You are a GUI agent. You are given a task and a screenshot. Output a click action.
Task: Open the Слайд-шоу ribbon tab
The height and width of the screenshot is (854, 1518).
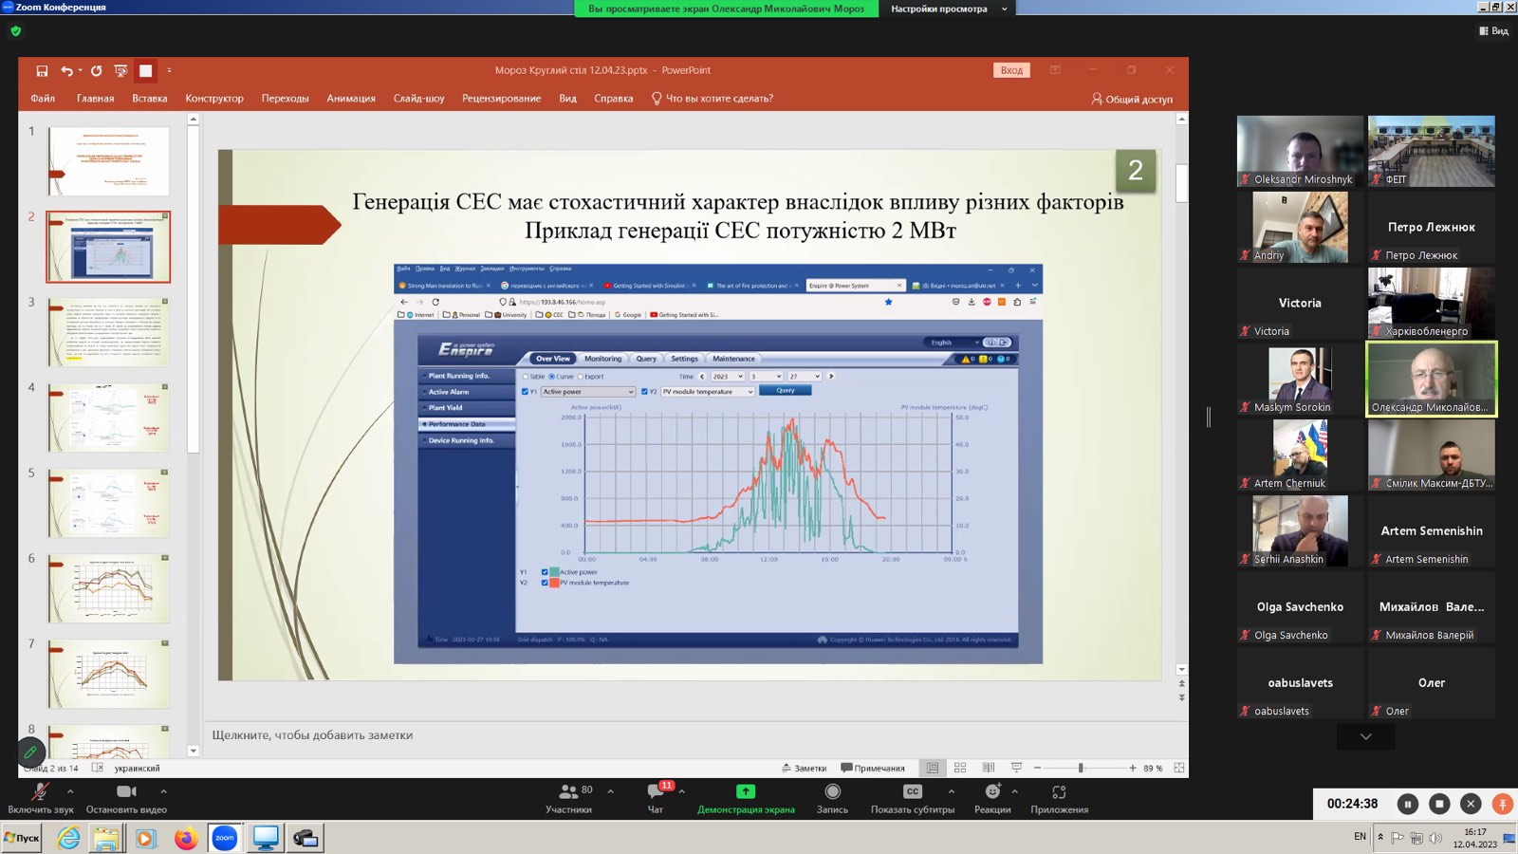pyautogui.click(x=418, y=98)
